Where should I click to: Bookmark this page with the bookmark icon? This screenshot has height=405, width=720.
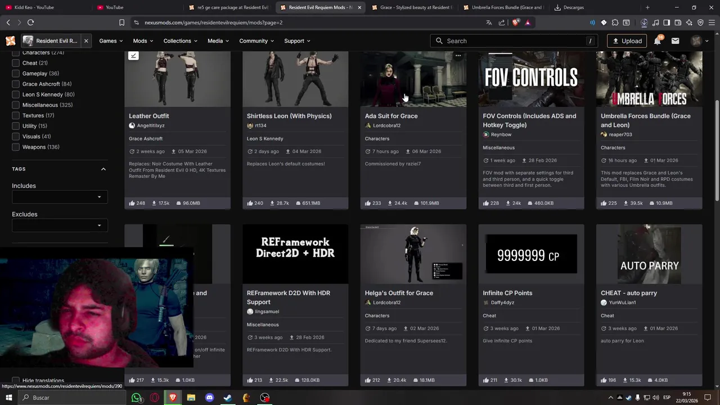pos(121,22)
